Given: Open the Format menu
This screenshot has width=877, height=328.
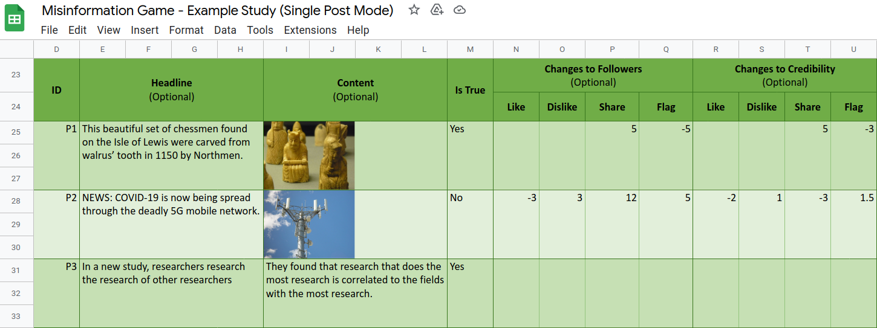Looking at the screenshot, I should [x=186, y=30].
